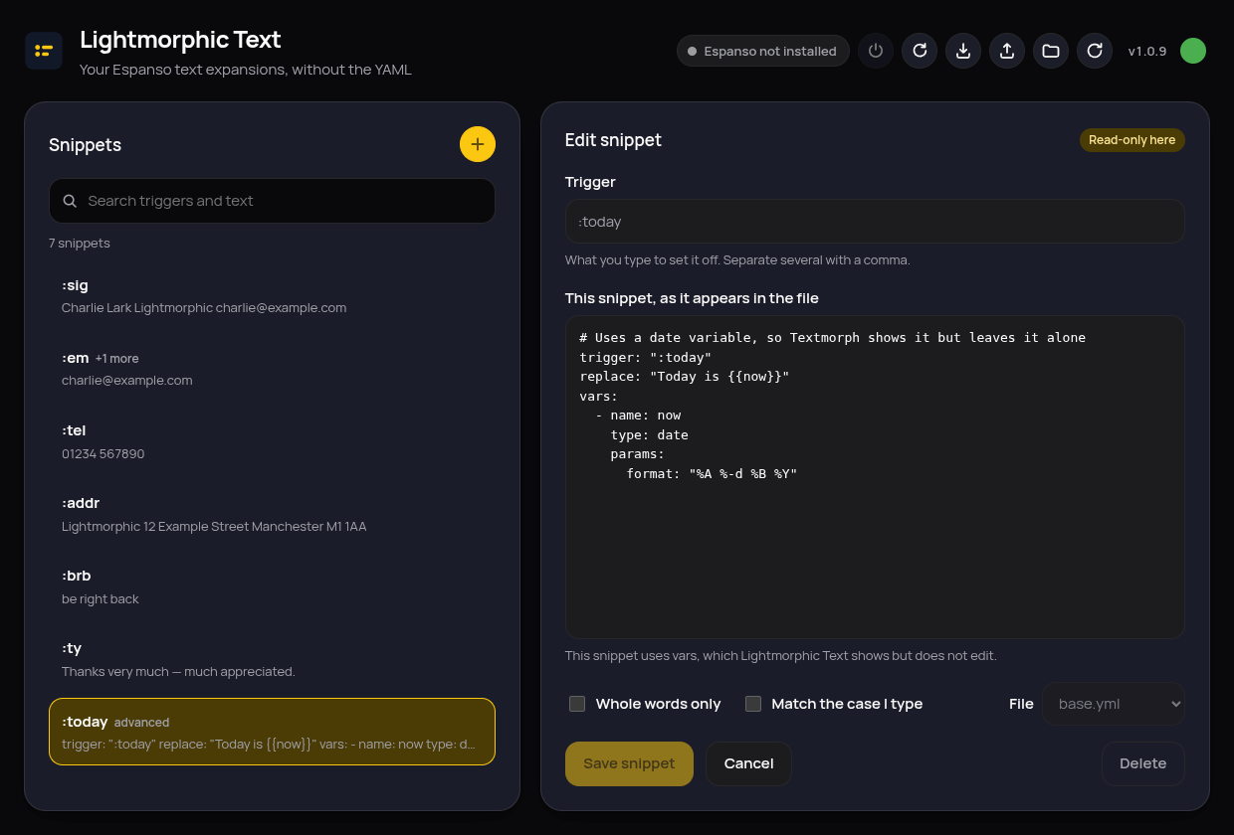Screen dimensions: 1234x835
Task: Click the +1 more label beside :em
Action: point(117,359)
